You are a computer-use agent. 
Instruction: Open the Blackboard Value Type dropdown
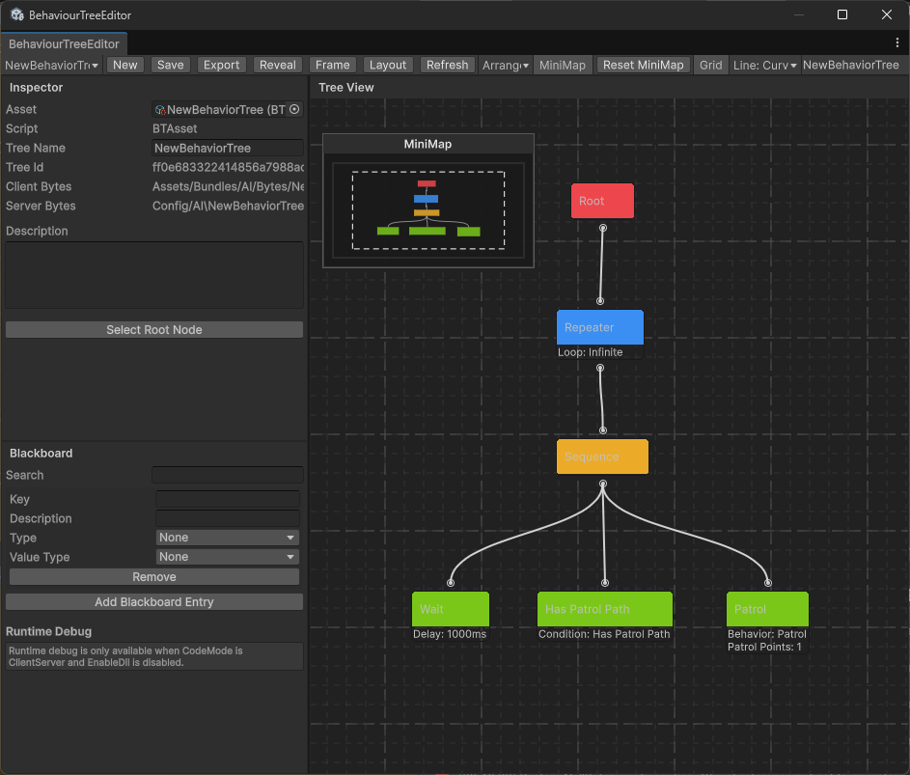tap(228, 557)
